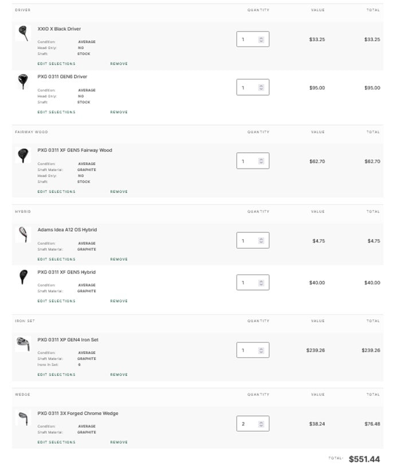Click Edit Selections for PXG Fairway Wood
The image size is (394, 466).
click(57, 191)
